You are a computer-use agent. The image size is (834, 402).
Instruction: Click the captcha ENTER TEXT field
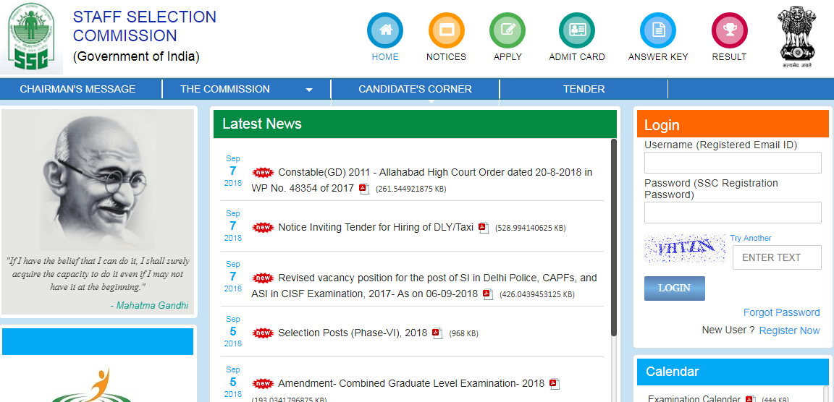(777, 257)
